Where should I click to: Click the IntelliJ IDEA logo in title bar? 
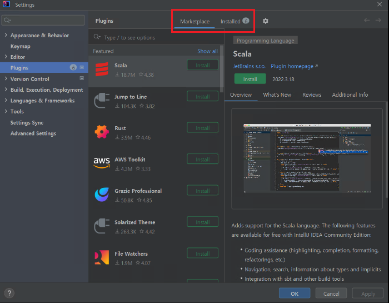point(7,4)
